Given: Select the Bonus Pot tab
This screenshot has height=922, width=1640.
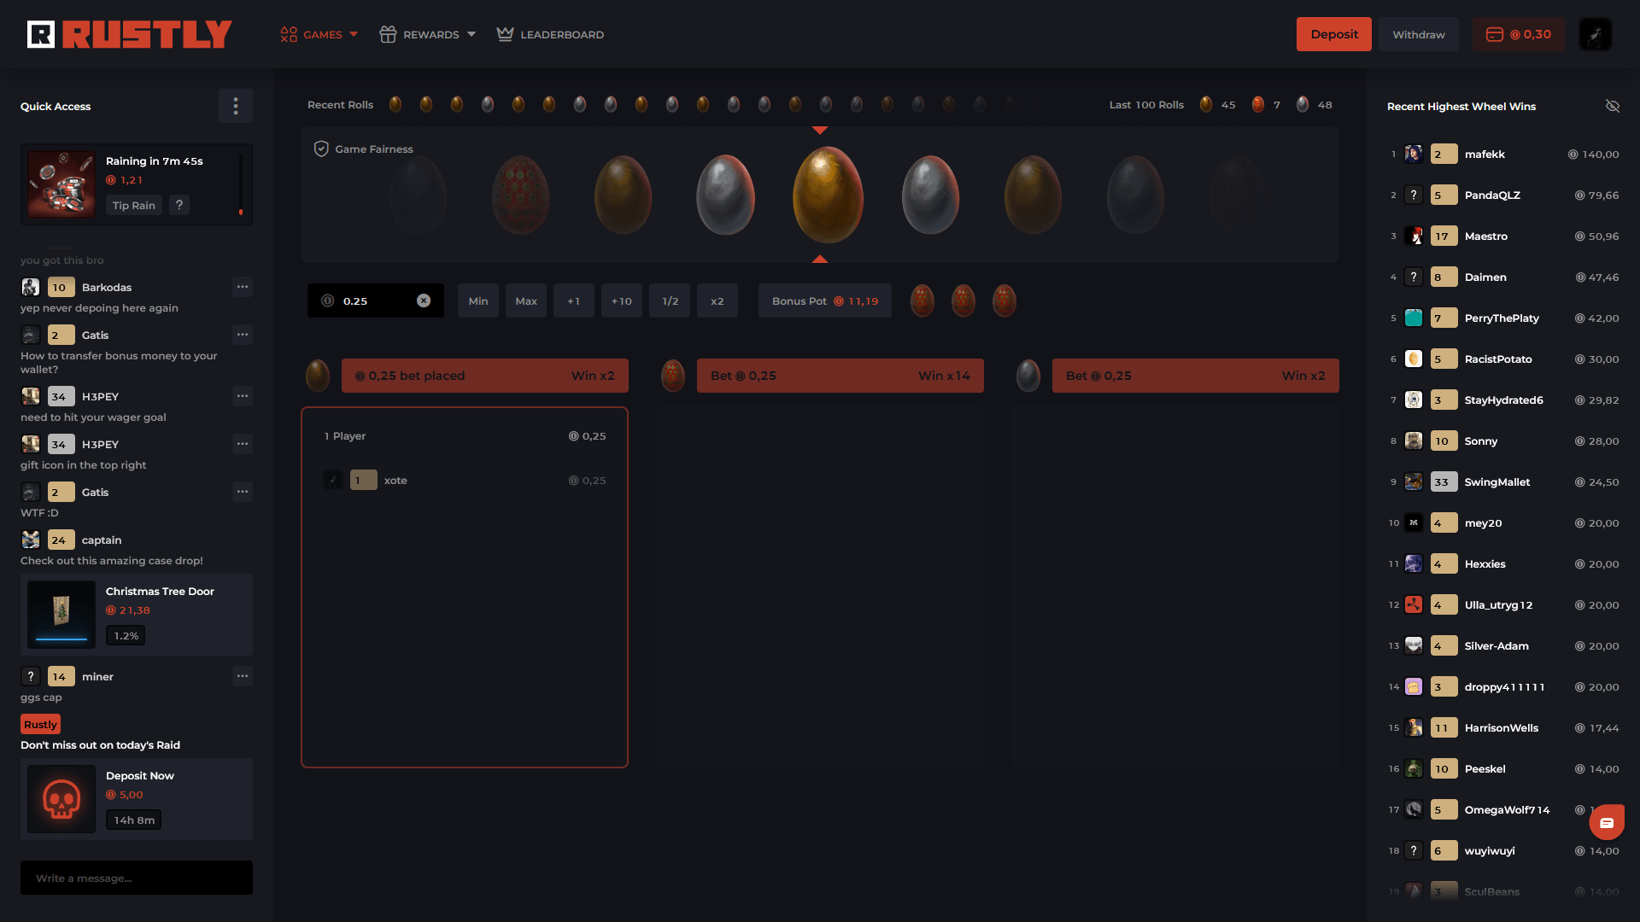Looking at the screenshot, I should tap(823, 301).
